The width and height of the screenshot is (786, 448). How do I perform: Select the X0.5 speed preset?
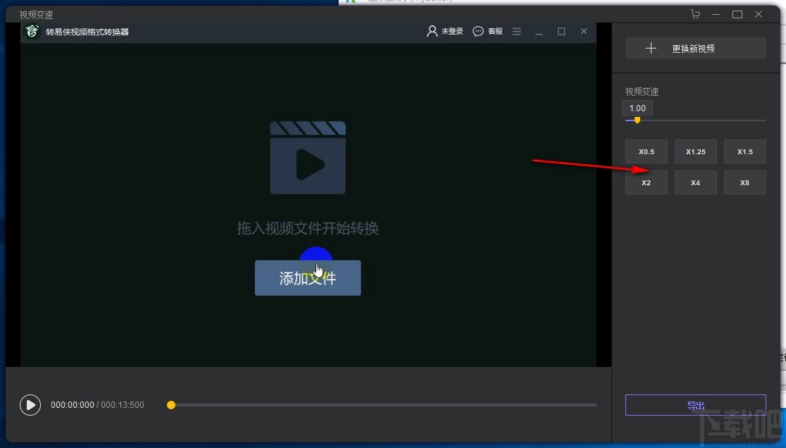click(646, 151)
